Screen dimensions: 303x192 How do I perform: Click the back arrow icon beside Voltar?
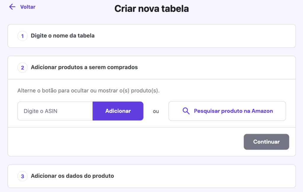(12, 7)
